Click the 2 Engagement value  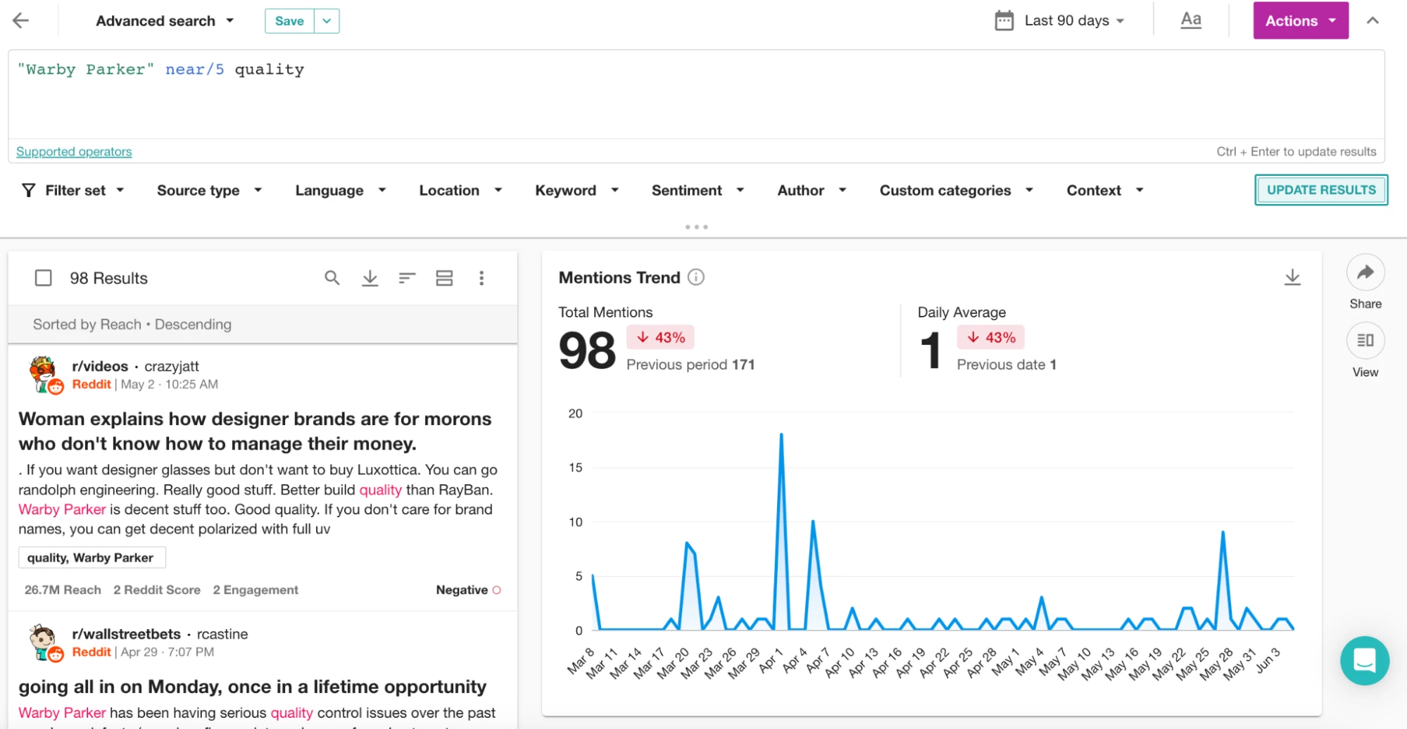click(x=255, y=590)
